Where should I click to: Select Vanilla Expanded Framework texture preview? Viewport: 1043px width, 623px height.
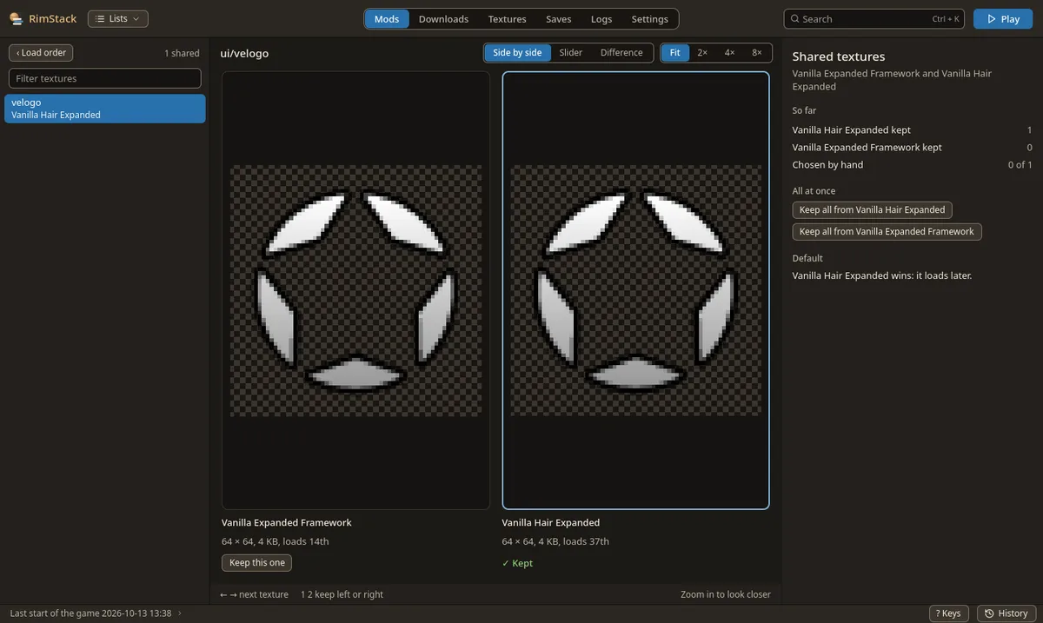355,290
